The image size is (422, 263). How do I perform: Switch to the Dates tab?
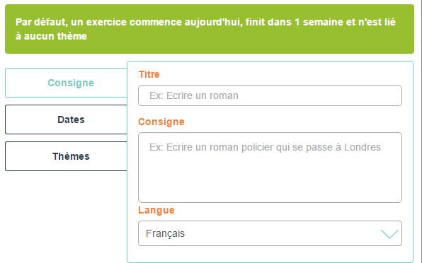pos(67,119)
